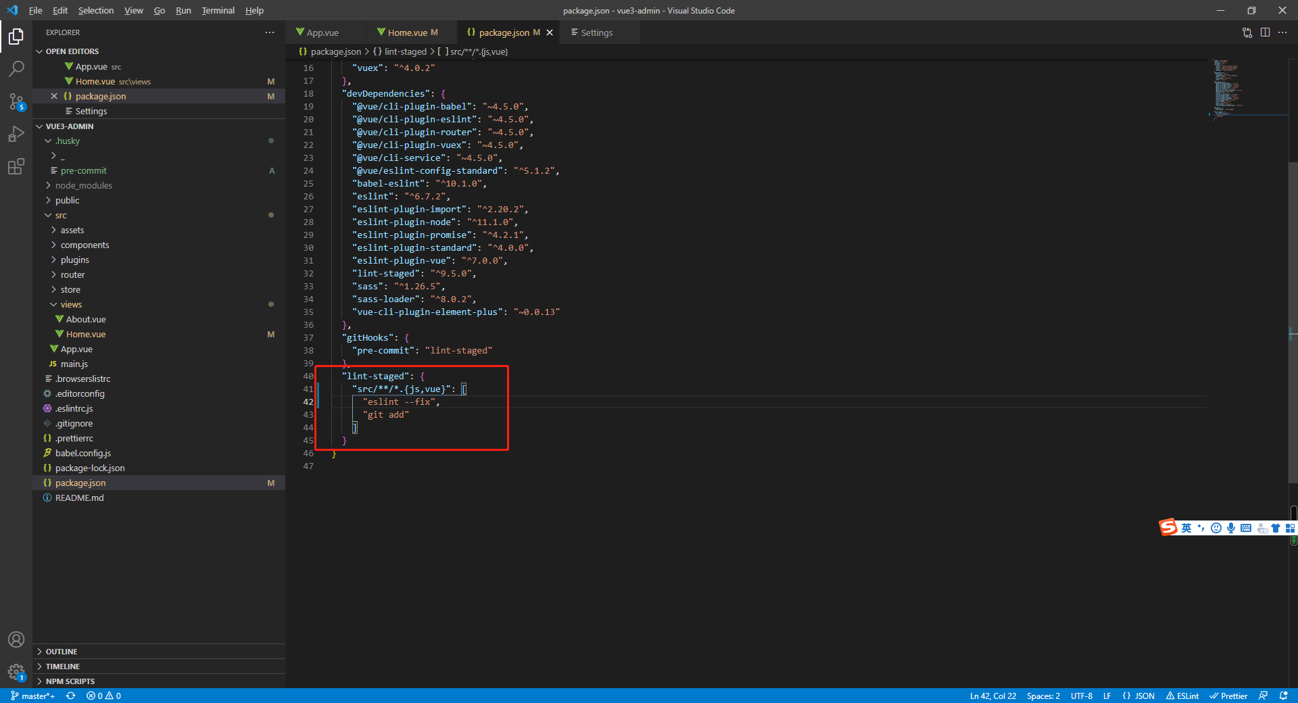Open the Source Control view
This screenshot has height=703, width=1298.
(16, 101)
